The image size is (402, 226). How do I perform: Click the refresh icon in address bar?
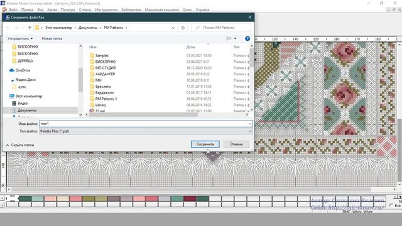(183, 28)
